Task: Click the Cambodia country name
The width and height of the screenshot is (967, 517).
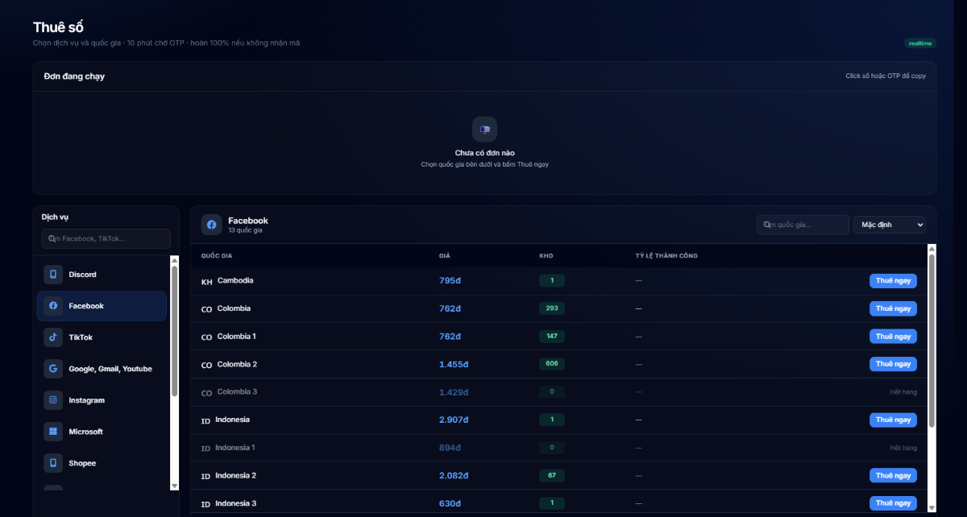Action: click(235, 280)
